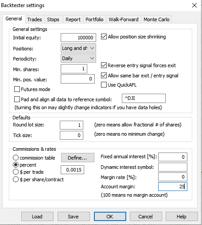Toggle Reverse entry signal forces exit

pyautogui.click(x=104, y=65)
